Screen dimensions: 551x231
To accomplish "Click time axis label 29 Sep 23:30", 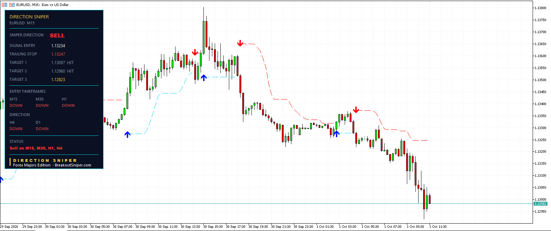I will pos(32,226).
